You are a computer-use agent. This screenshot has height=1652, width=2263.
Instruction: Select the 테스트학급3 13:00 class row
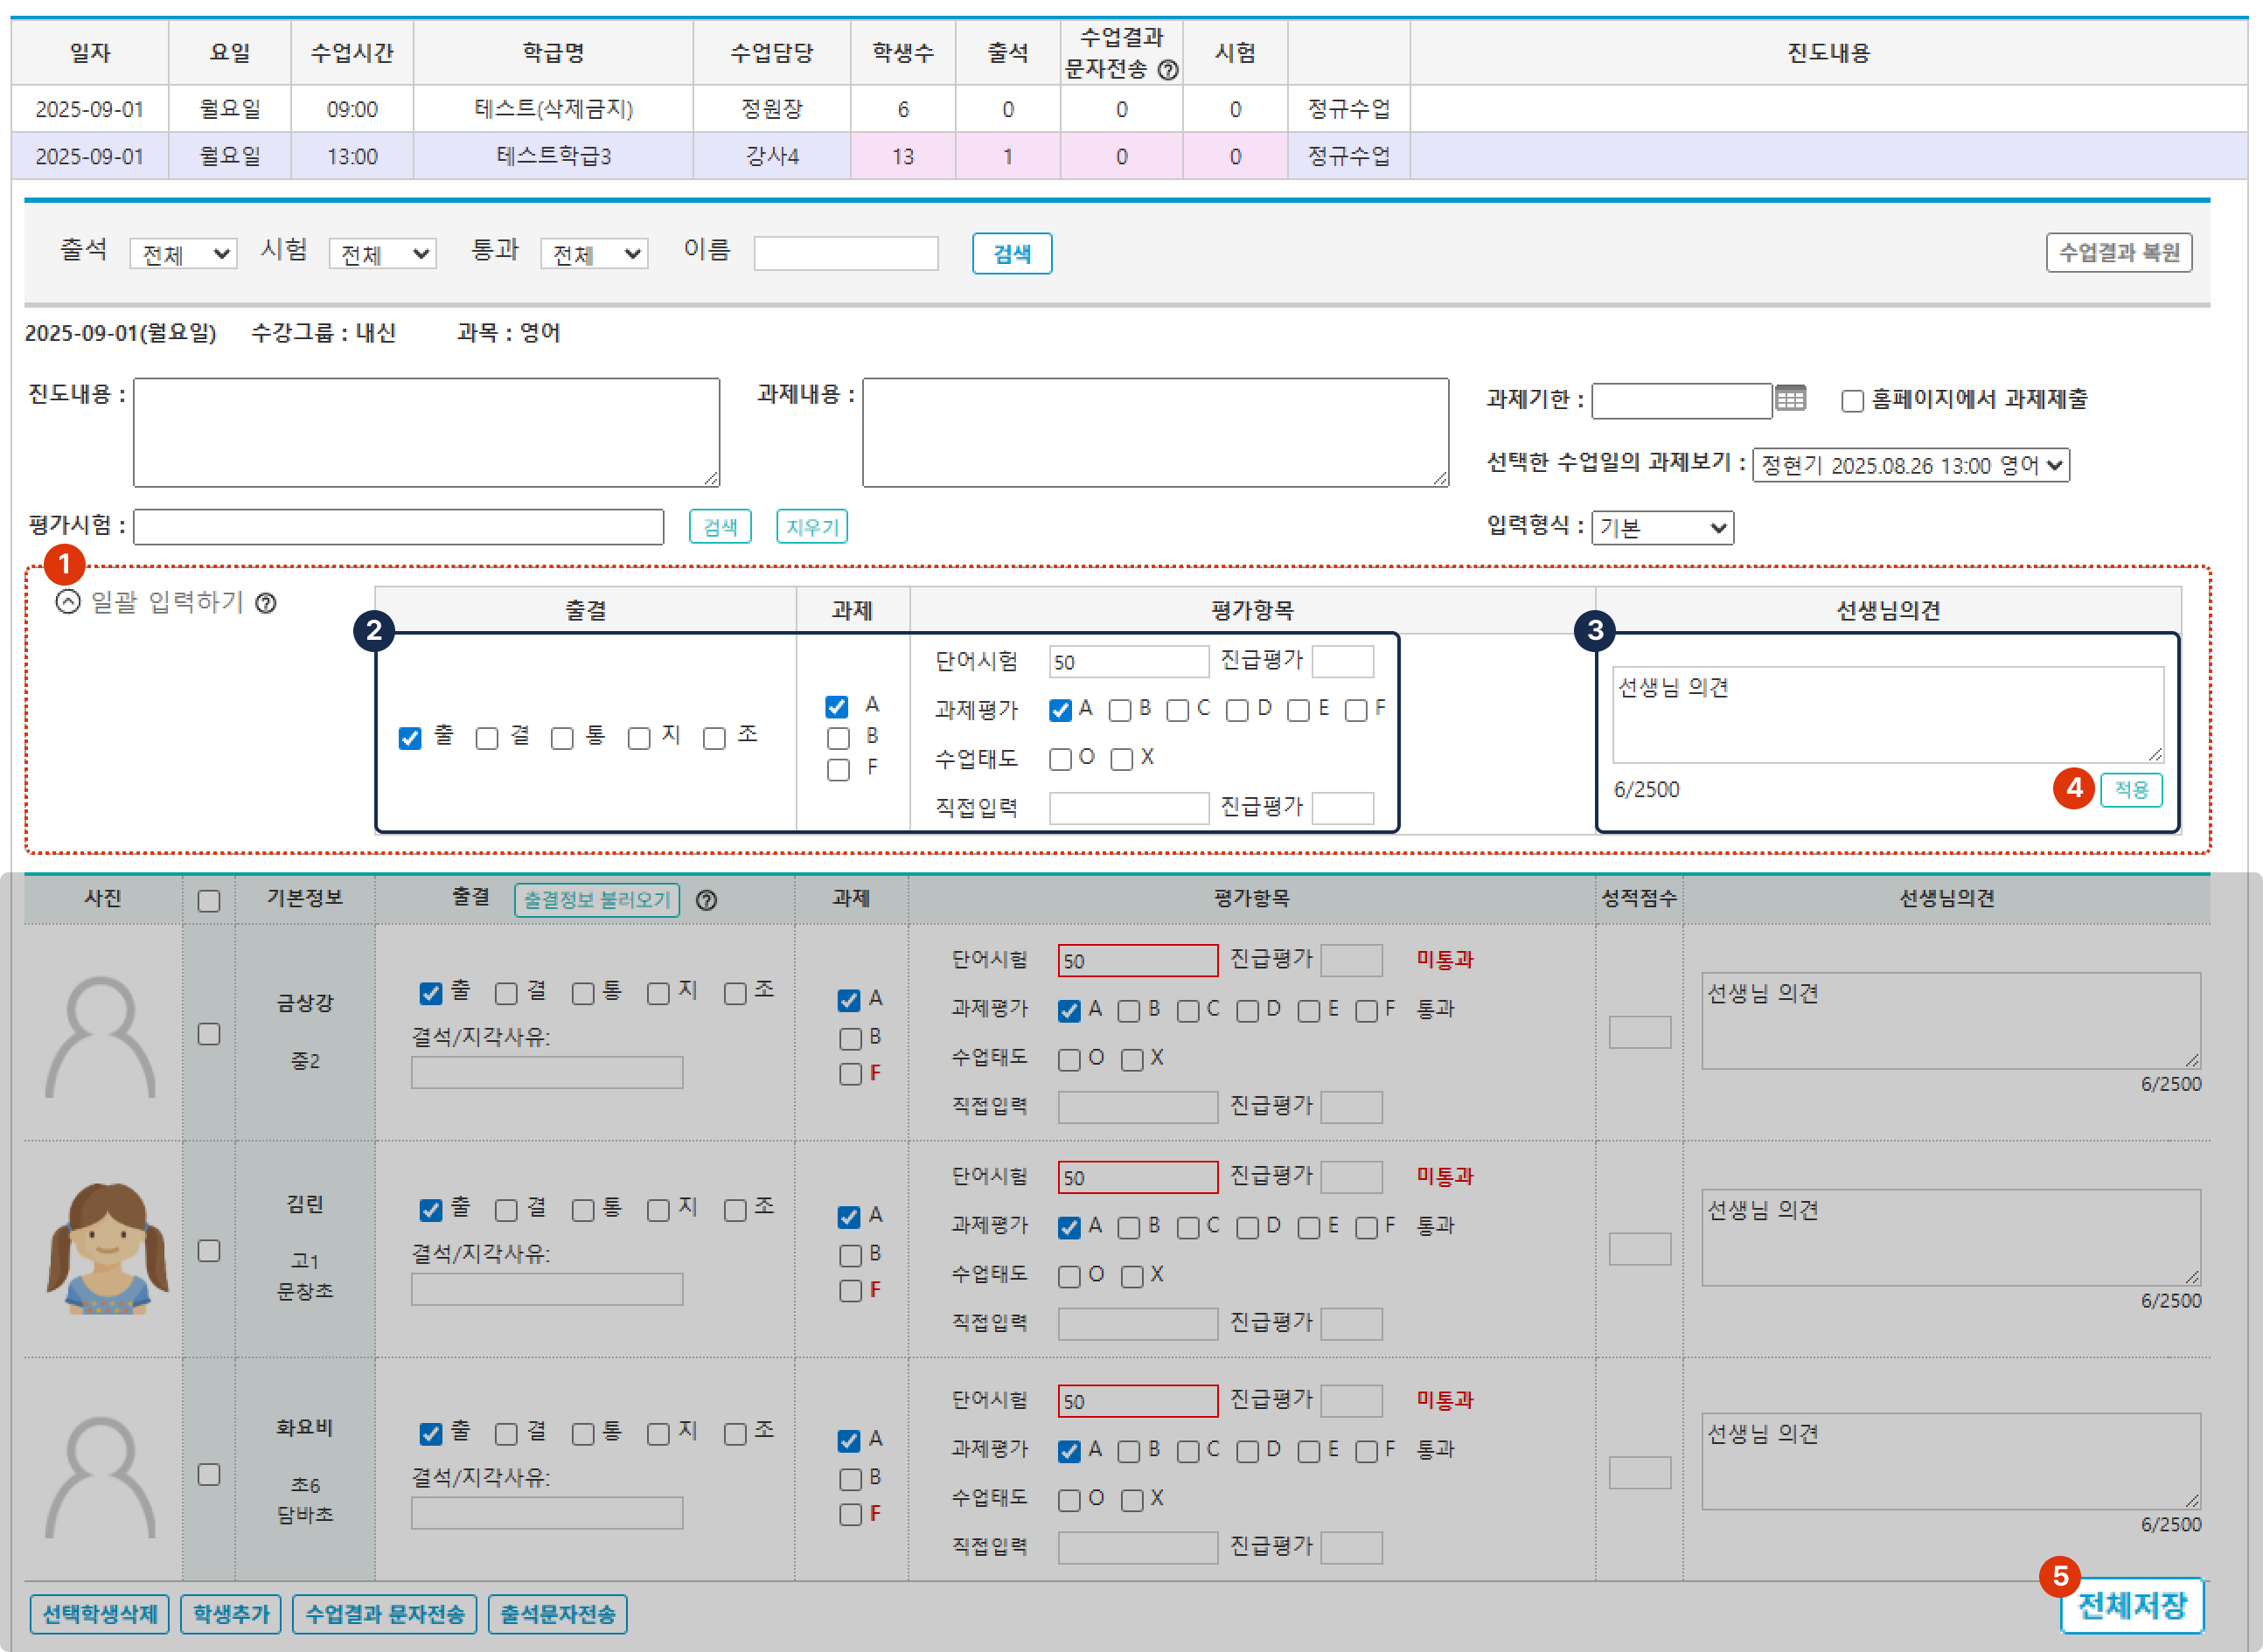tap(554, 156)
